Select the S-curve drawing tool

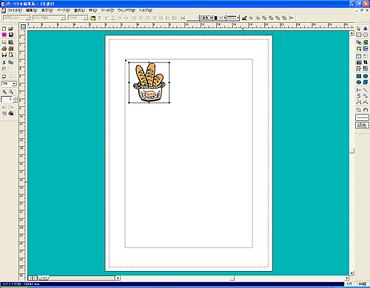359,96
